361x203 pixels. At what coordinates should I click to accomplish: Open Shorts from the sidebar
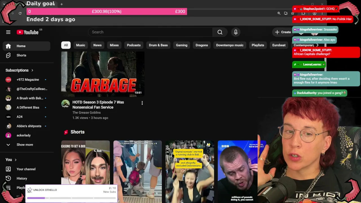click(x=27, y=55)
